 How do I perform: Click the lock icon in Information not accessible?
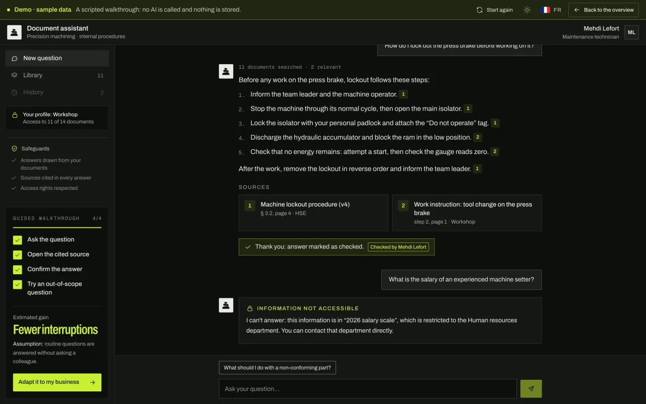click(x=249, y=308)
